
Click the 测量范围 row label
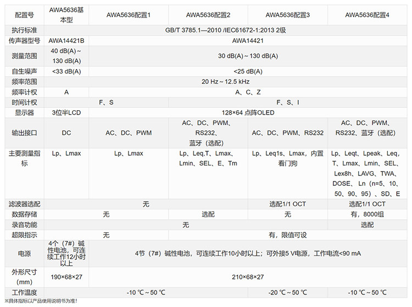24,56
